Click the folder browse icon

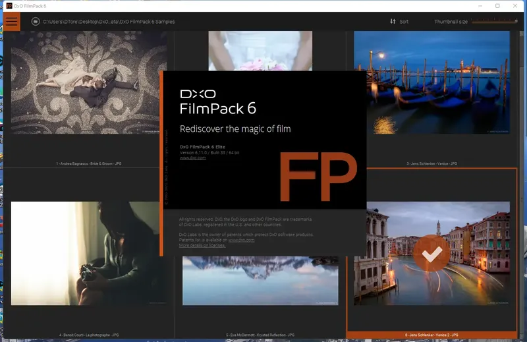pyautogui.click(x=36, y=22)
